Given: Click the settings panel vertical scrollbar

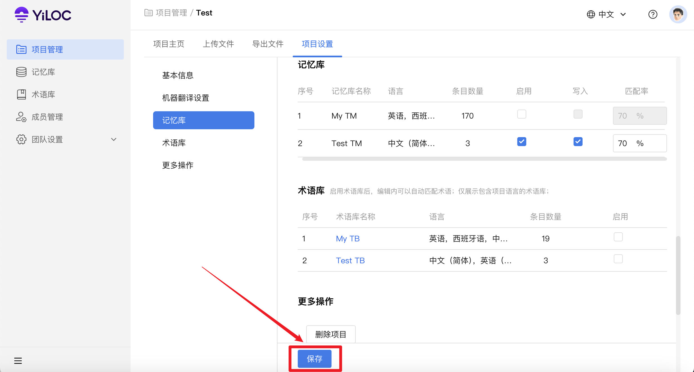Looking at the screenshot, I should (x=678, y=275).
